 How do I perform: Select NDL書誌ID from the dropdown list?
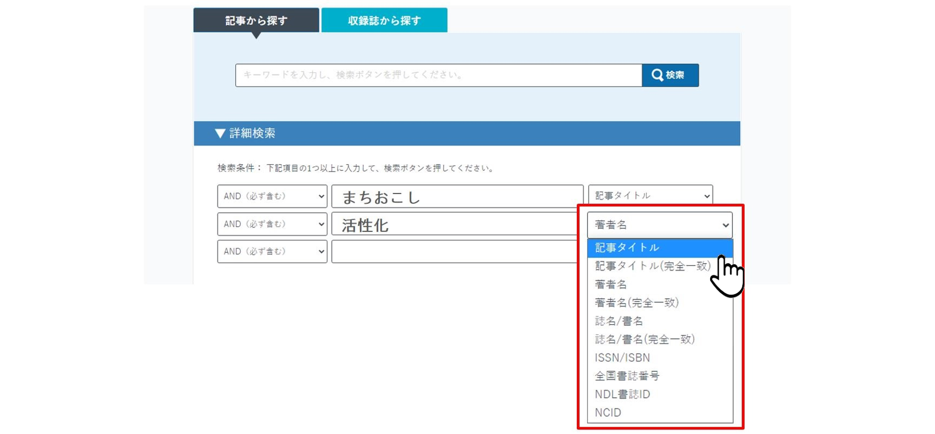point(622,394)
